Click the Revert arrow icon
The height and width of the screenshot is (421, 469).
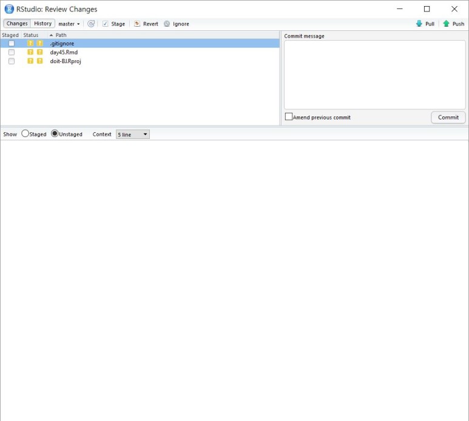click(137, 24)
